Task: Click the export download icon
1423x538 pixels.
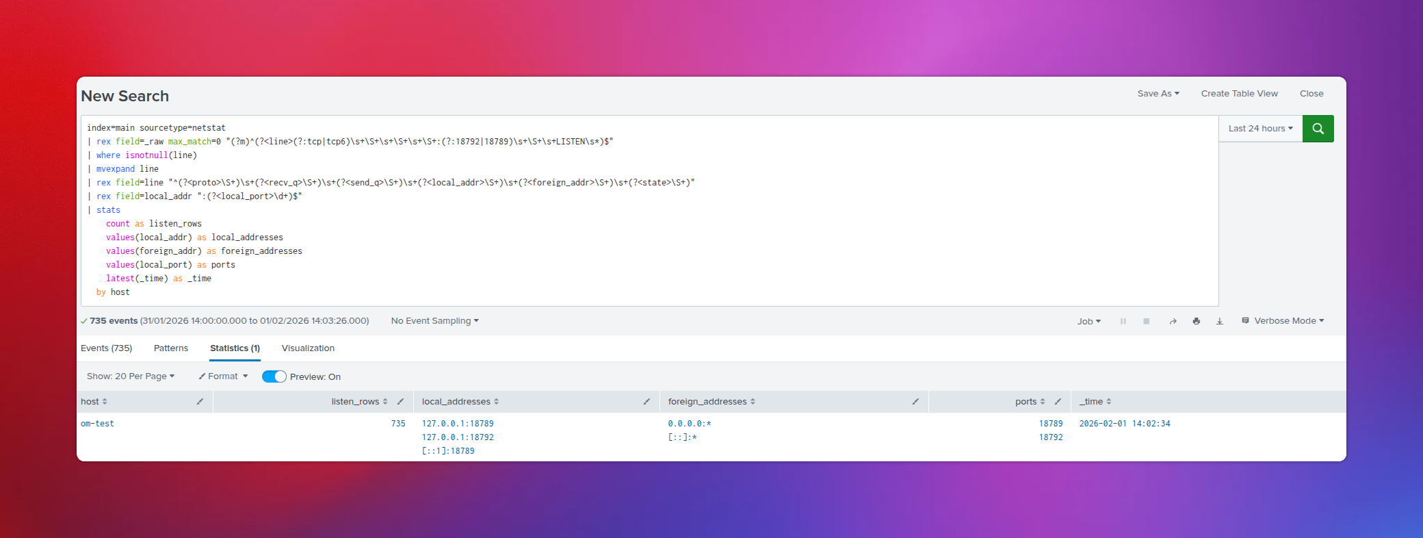Action: [1219, 321]
